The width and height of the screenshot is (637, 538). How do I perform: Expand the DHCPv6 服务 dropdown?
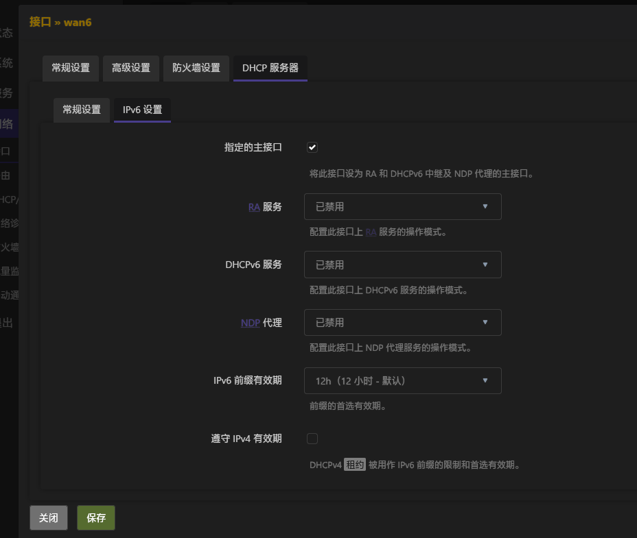(402, 265)
